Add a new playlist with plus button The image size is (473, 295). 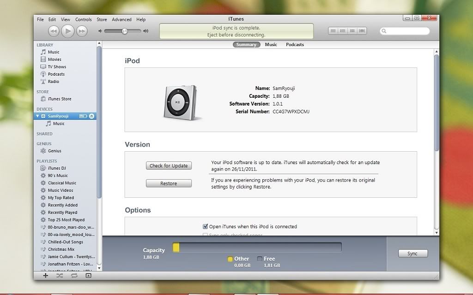pos(46,276)
